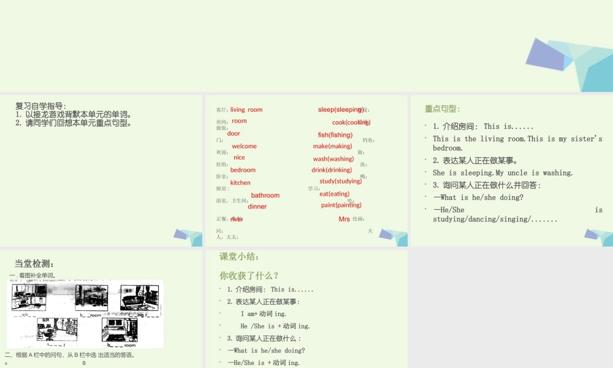Screen dimensions: 613x368
Task: Select the red vocabulary word list slide
Action: (306, 171)
